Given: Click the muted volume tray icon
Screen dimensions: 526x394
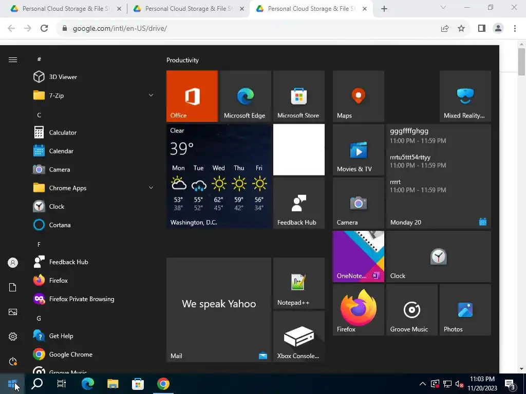Looking at the screenshot, I should pos(459,384).
